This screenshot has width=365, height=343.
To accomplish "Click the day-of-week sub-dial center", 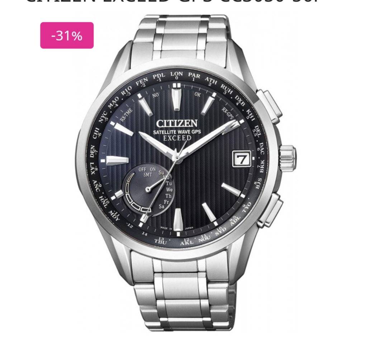I will coord(148,189).
